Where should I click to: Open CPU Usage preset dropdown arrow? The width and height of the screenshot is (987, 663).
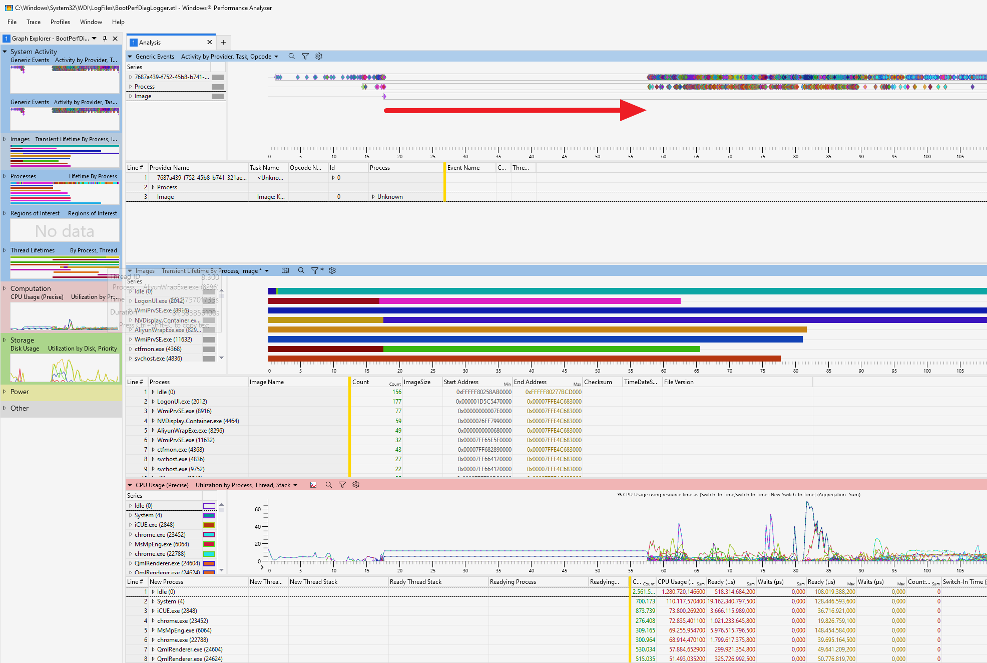(295, 485)
